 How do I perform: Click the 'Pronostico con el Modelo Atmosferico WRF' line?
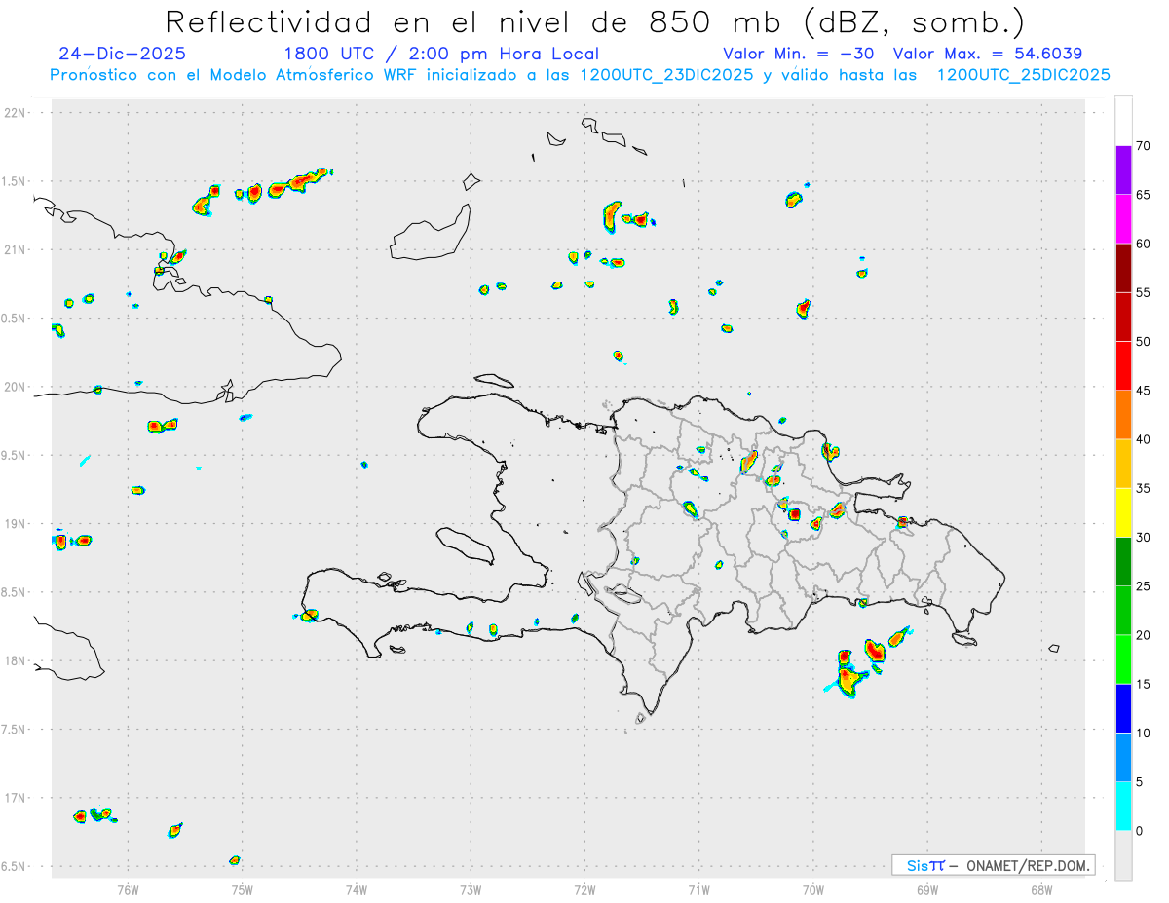(580, 75)
